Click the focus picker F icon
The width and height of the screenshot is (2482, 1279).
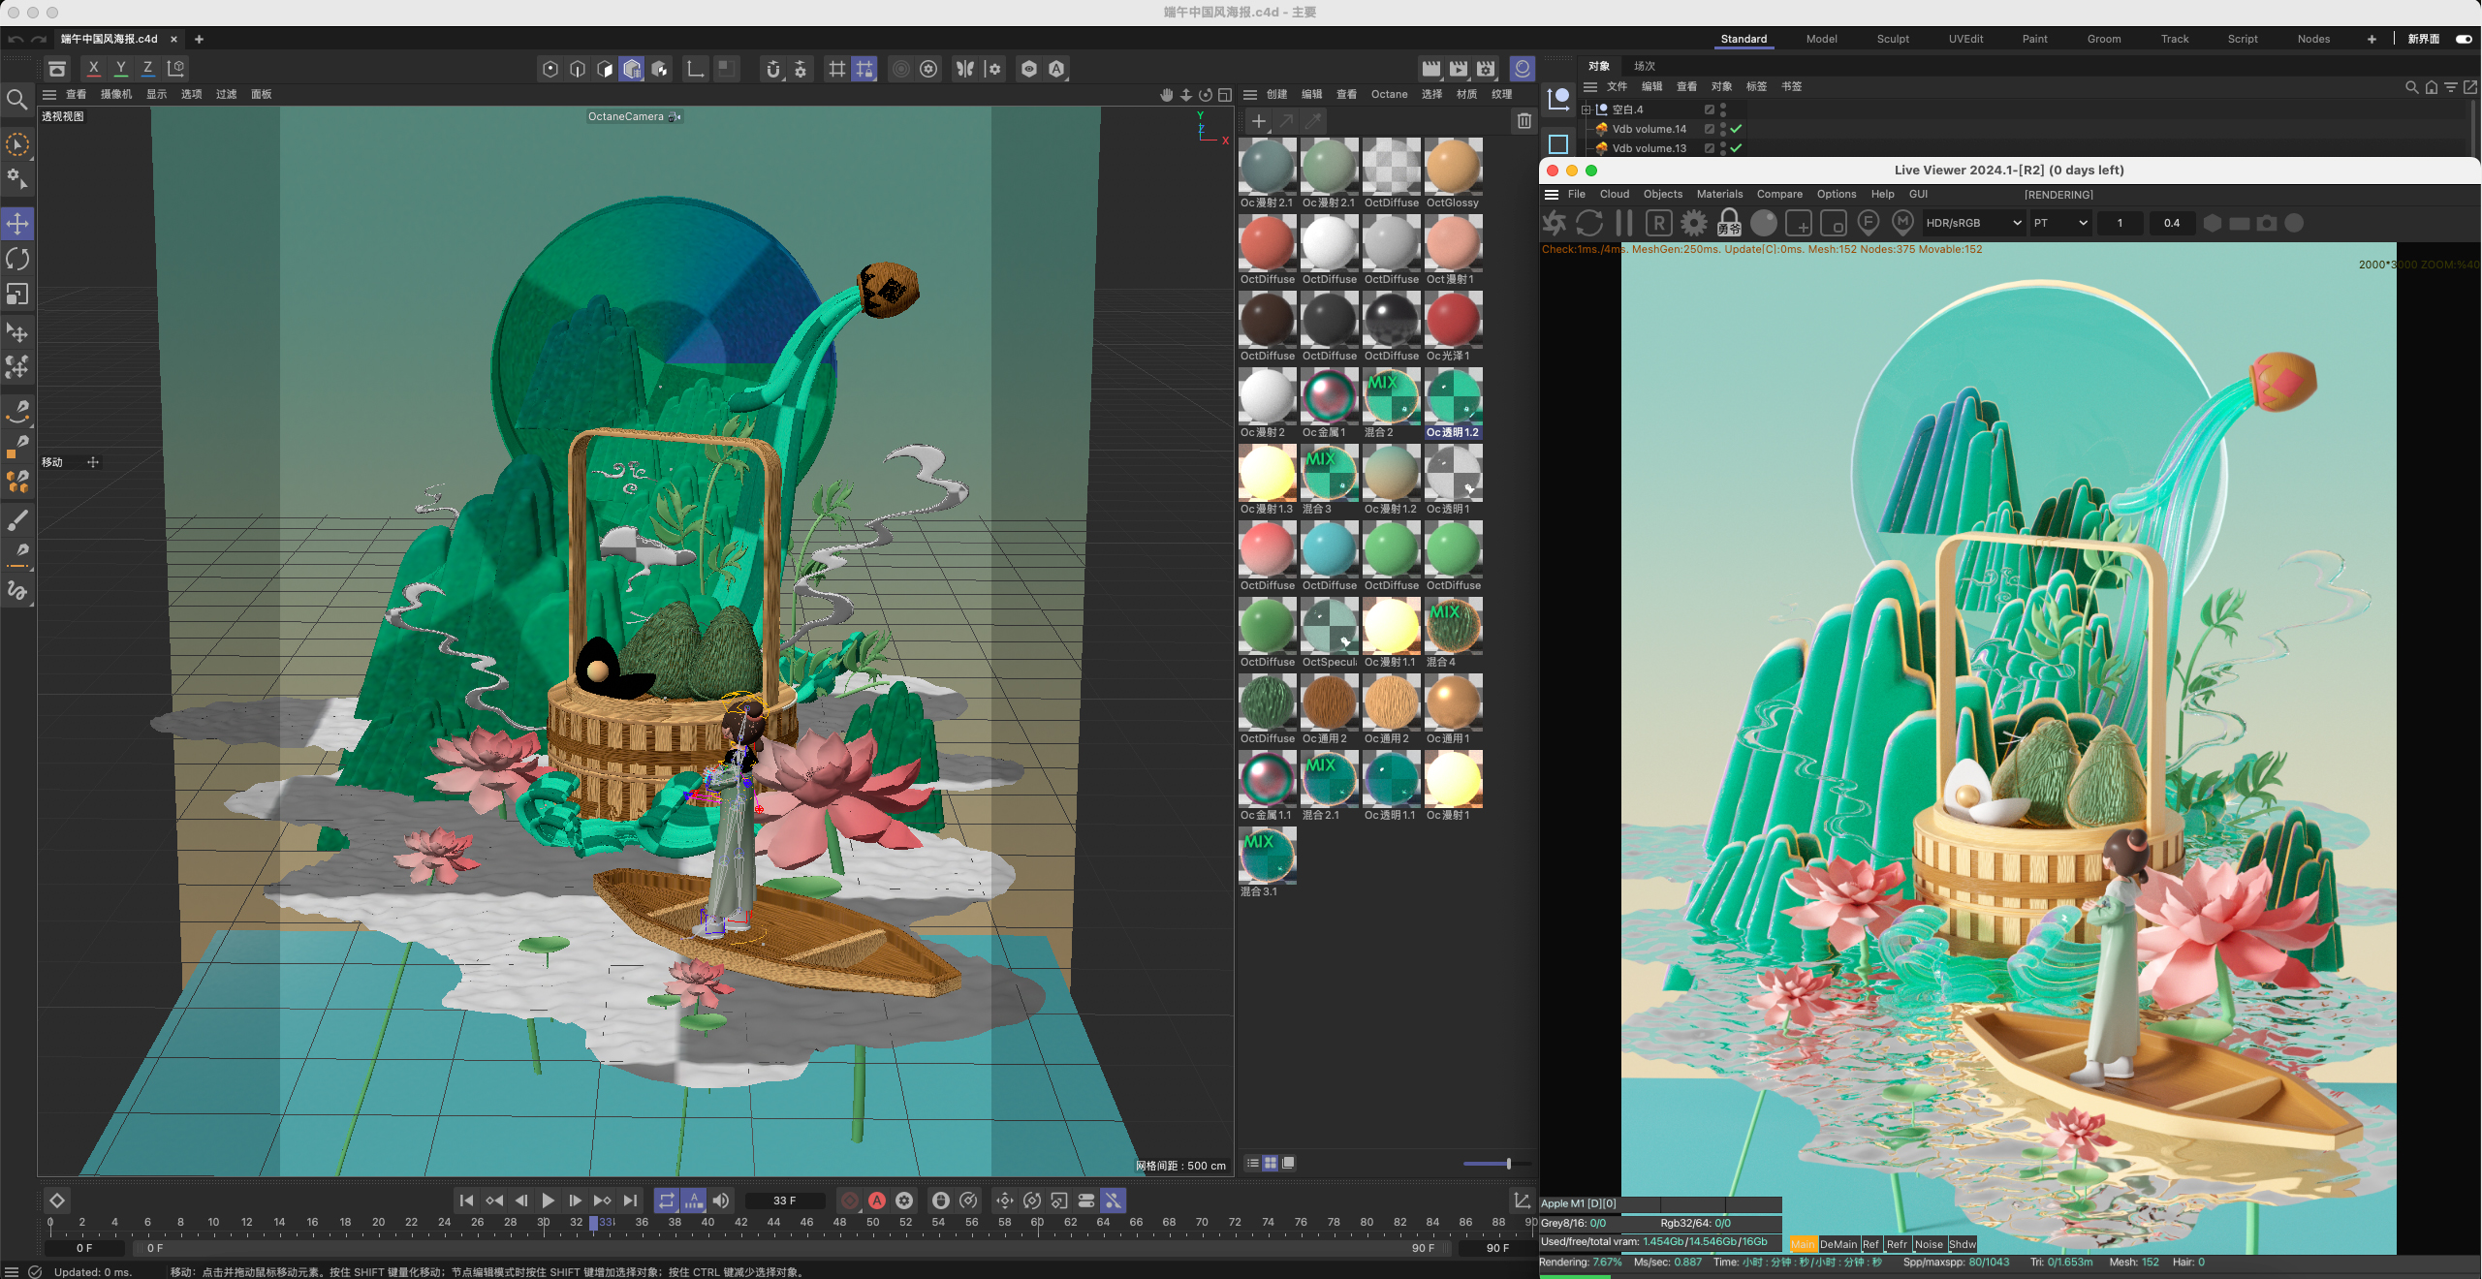[1868, 223]
